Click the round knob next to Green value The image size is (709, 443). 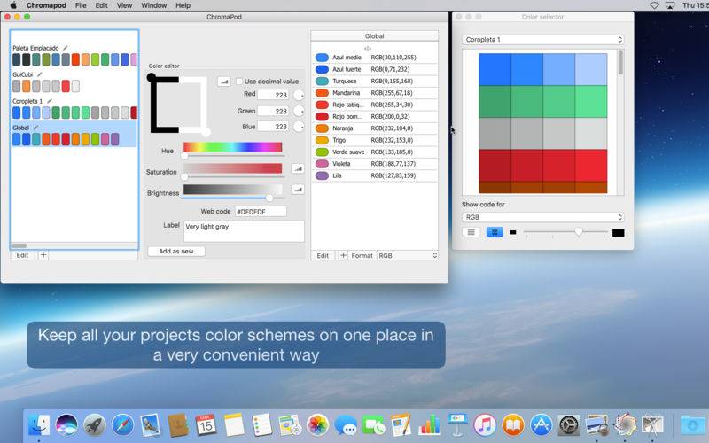[299, 111]
